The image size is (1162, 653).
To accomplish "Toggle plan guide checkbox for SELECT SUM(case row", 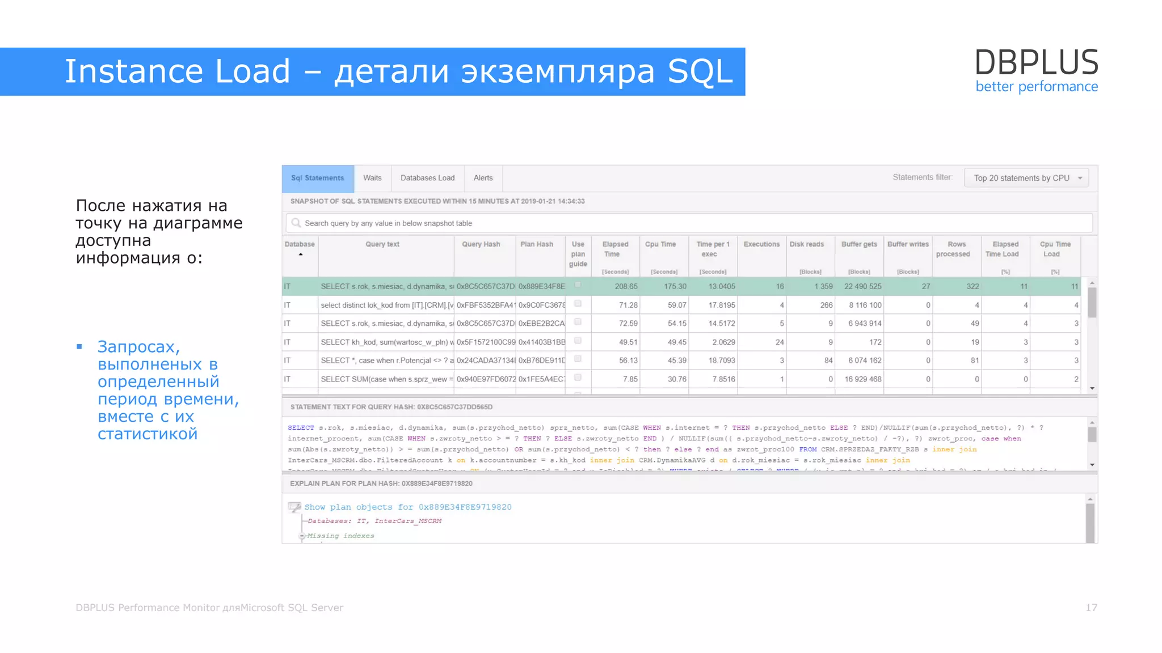I will (x=578, y=378).
